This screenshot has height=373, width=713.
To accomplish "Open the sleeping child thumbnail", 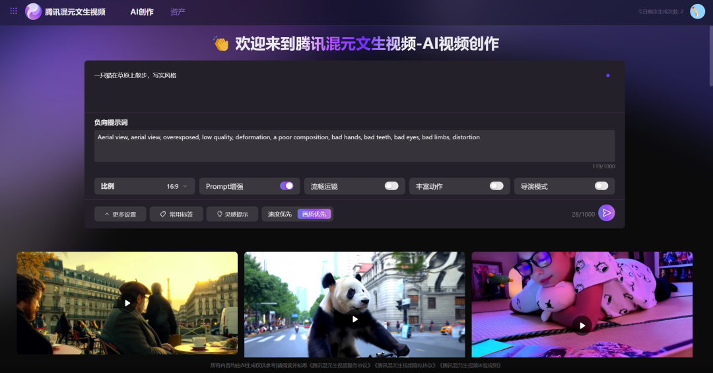I will (x=582, y=305).
